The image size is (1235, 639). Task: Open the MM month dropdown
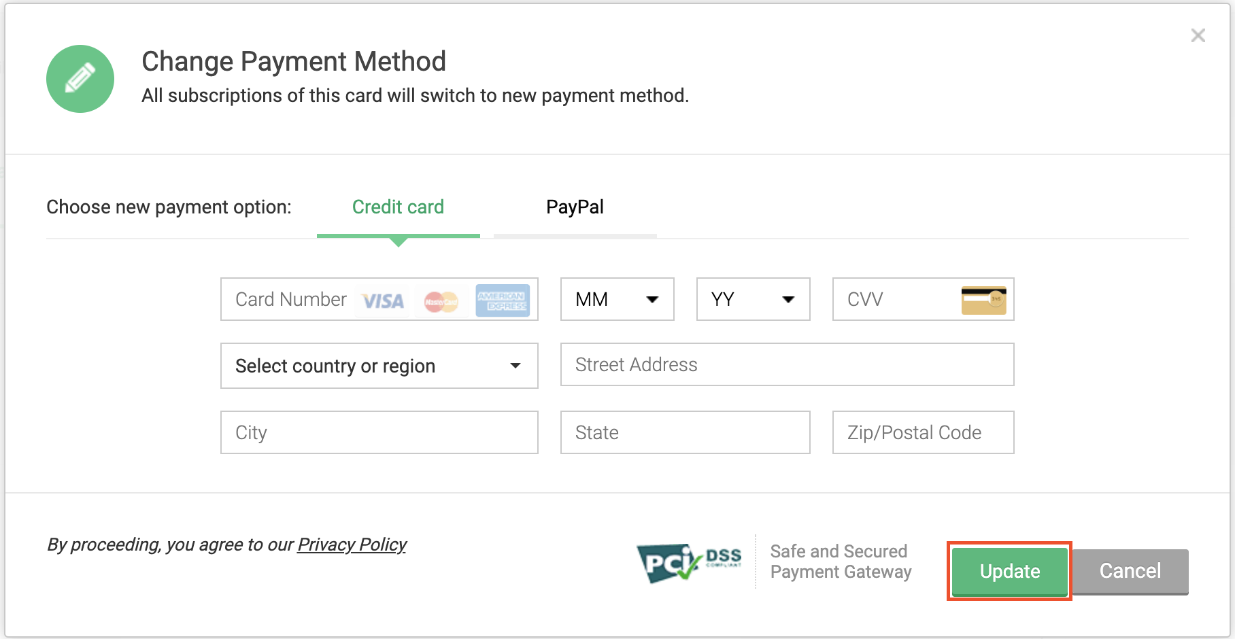pyautogui.click(x=616, y=299)
